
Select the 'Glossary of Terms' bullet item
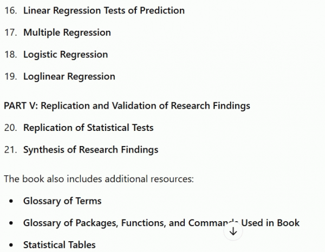(x=62, y=201)
